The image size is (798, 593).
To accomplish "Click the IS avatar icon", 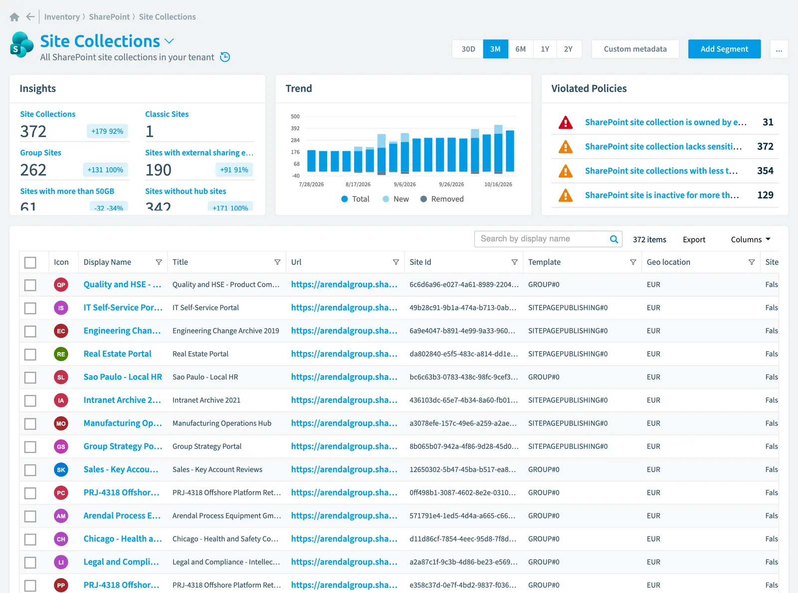I will click(61, 308).
